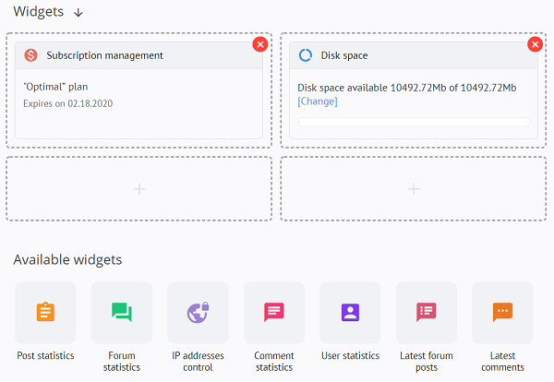Click the disk space usage bar
This screenshot has width=554, height=382.
[x=414, y=122]
